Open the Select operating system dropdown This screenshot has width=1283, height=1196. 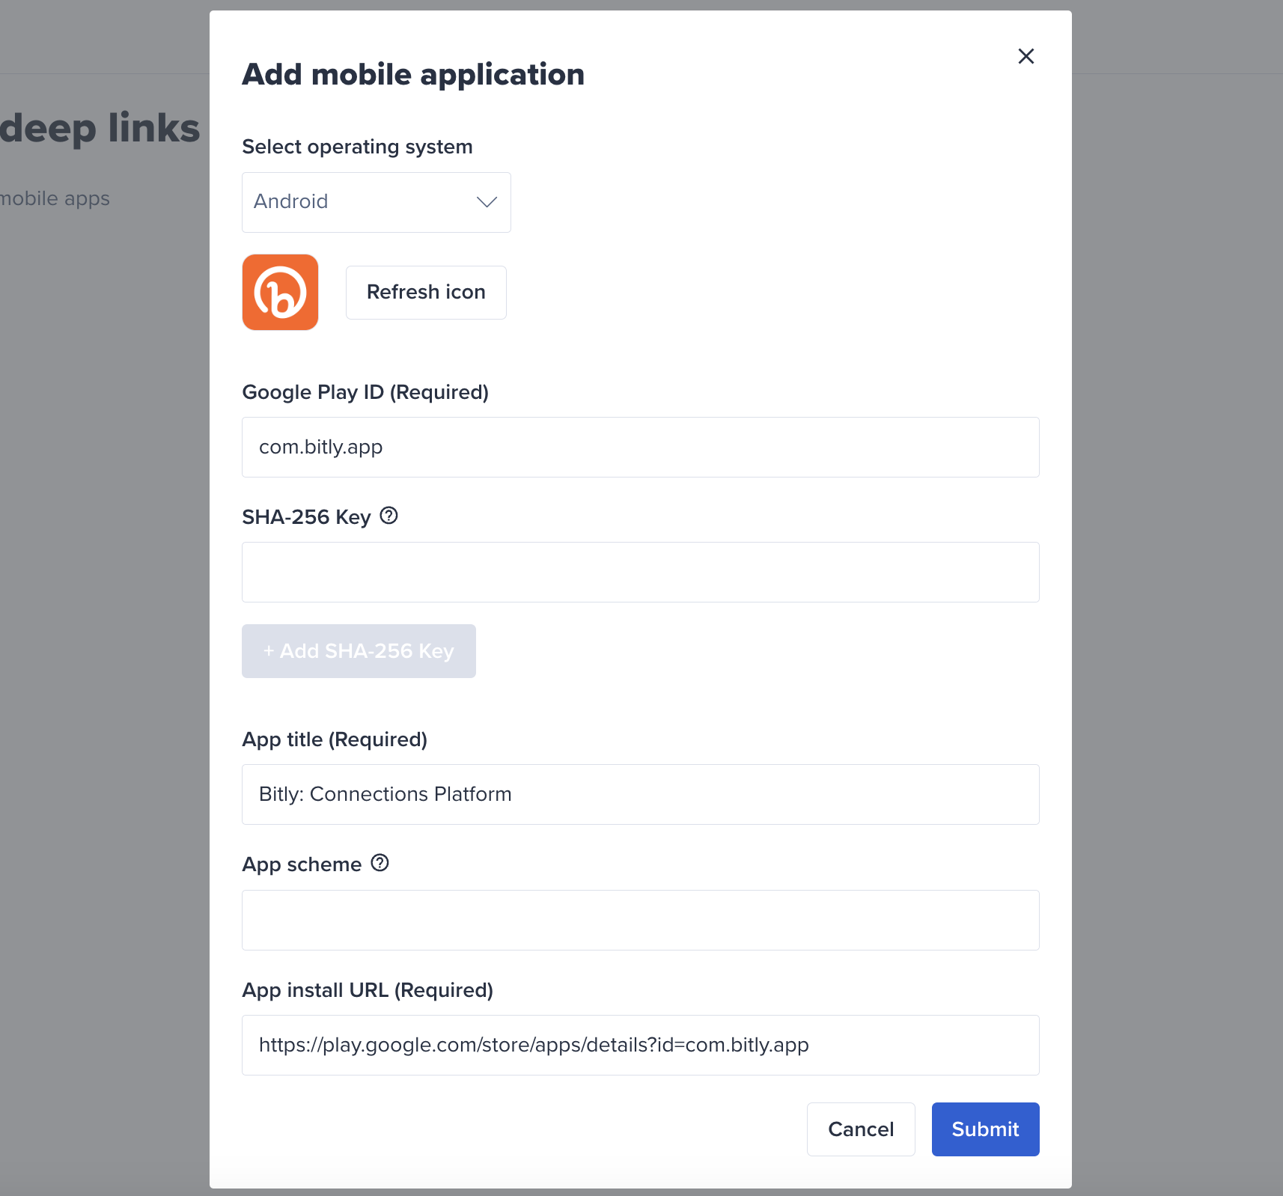[376, 202]
